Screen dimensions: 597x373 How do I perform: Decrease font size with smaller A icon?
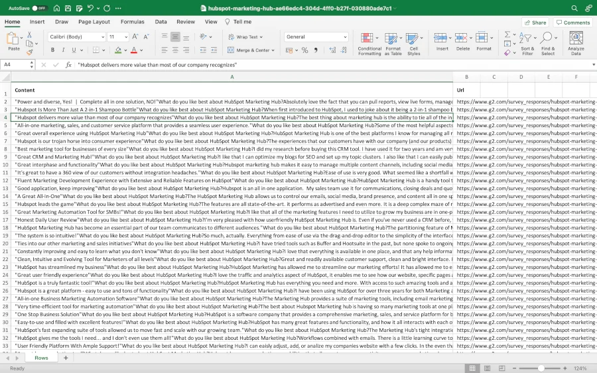pos(146,37)
